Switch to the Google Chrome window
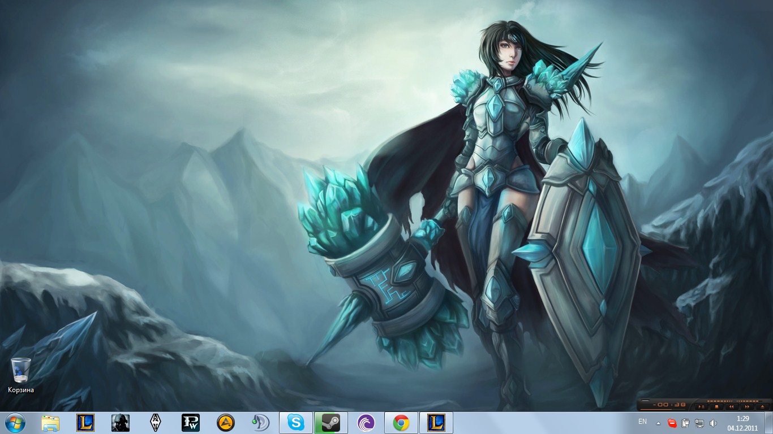 tap(401, 423)
